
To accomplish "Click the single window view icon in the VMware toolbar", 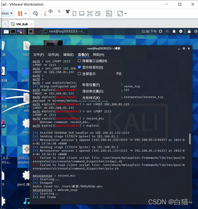I will click(74, 14).
